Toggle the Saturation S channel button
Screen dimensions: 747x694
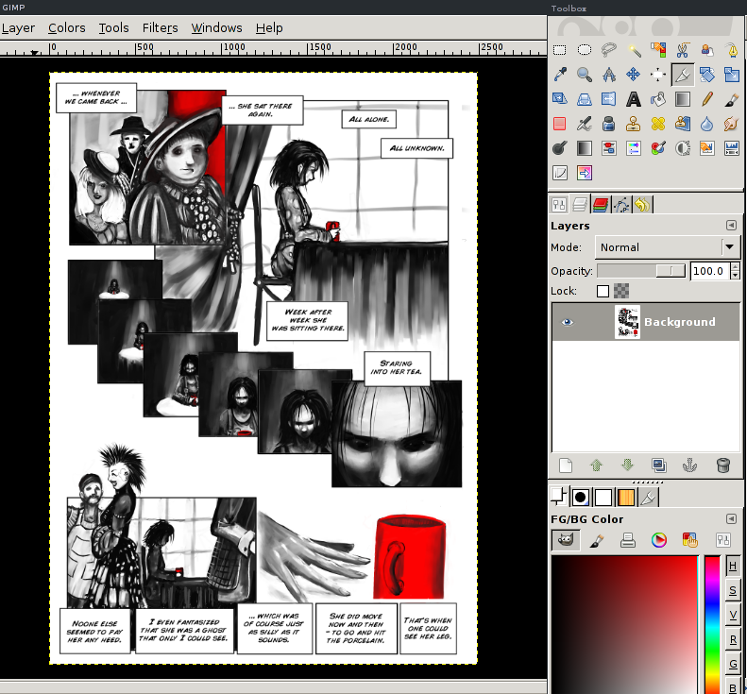(x=733, y=591)
